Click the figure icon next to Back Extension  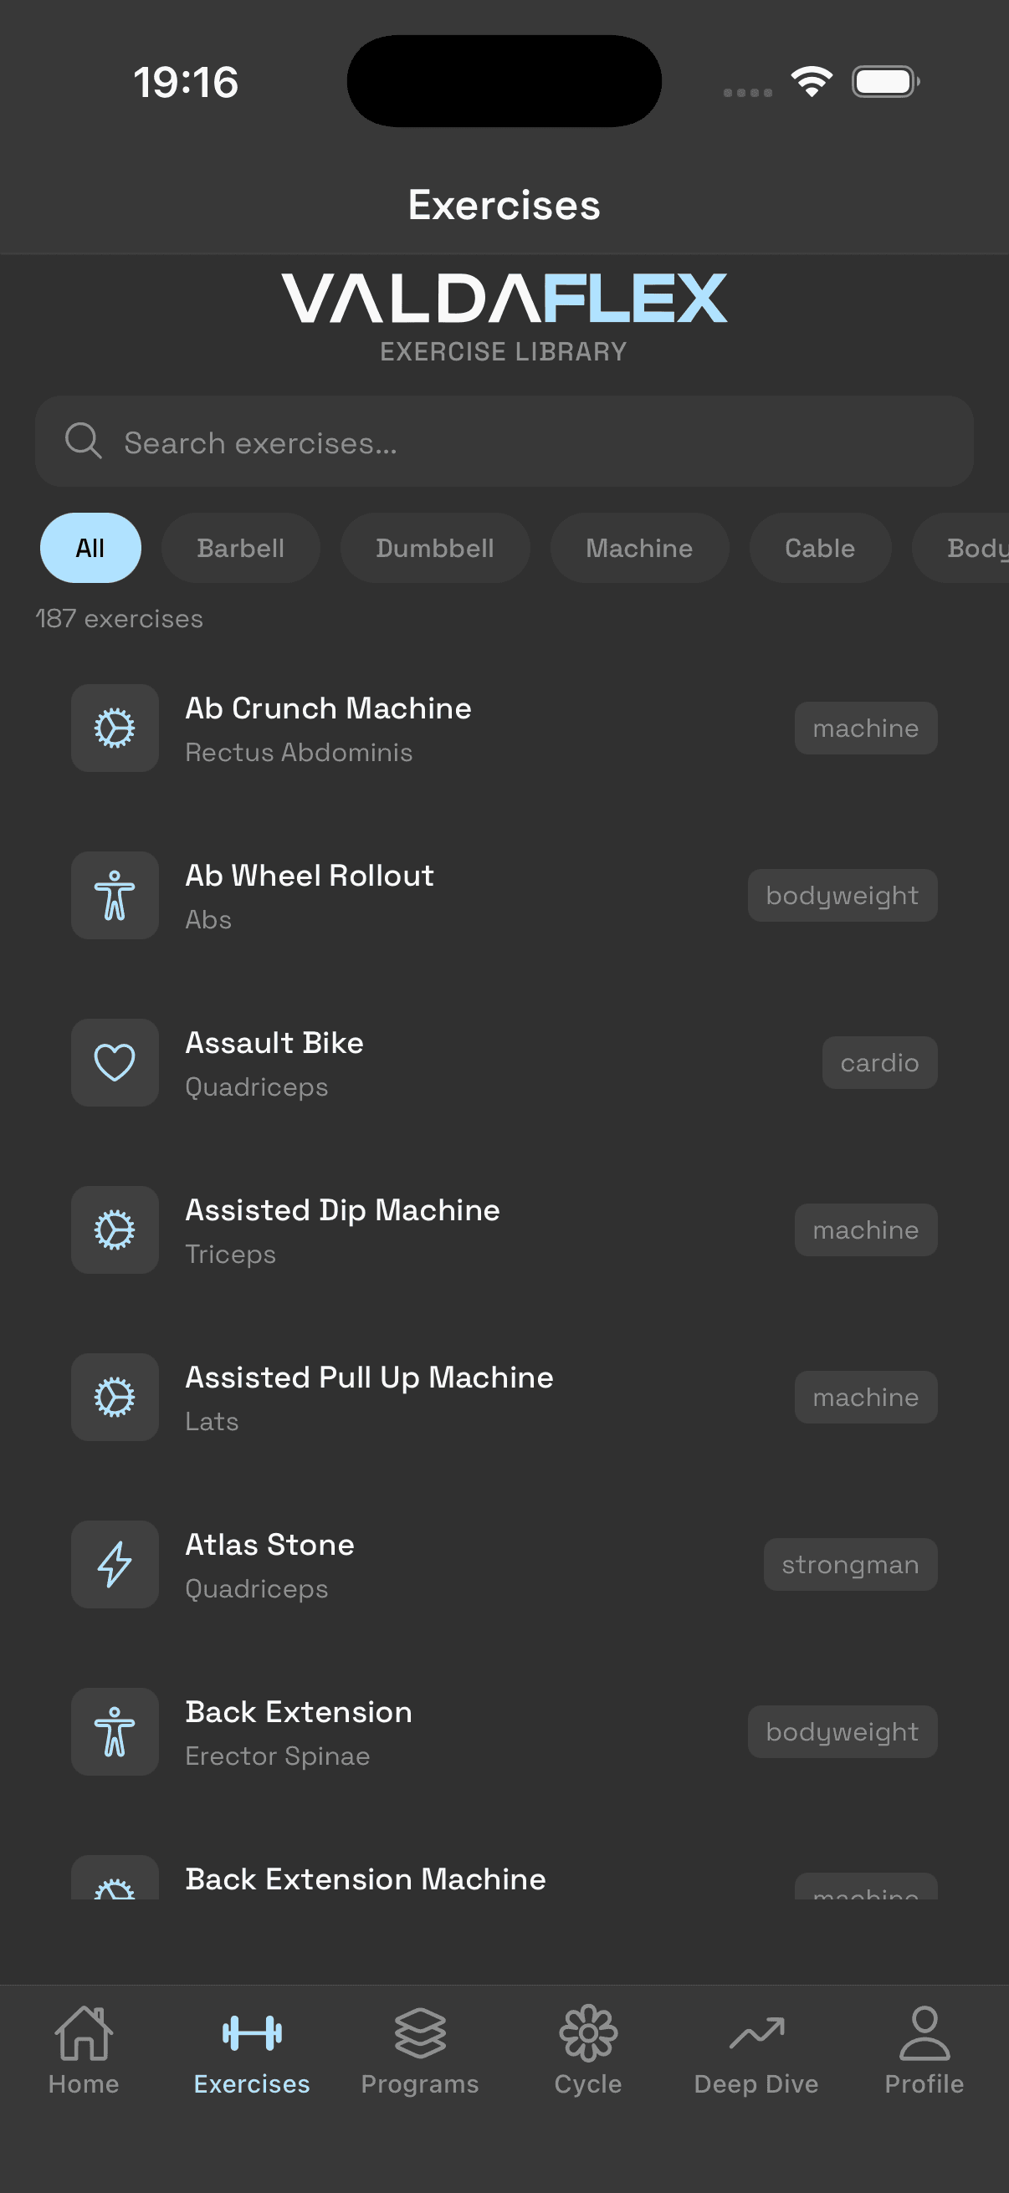(x=114, y=1732)
